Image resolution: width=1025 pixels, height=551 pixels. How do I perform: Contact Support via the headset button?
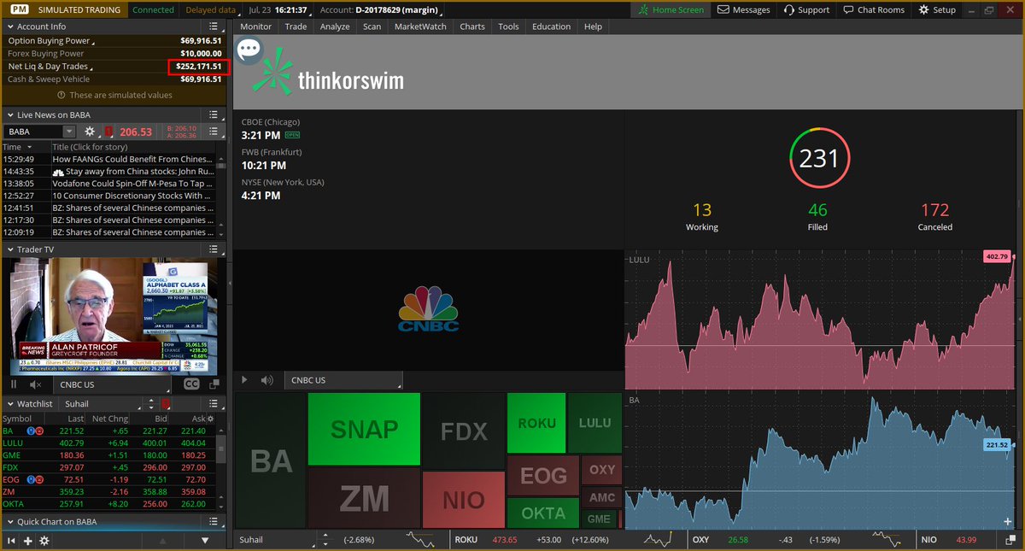coord(805,9)
